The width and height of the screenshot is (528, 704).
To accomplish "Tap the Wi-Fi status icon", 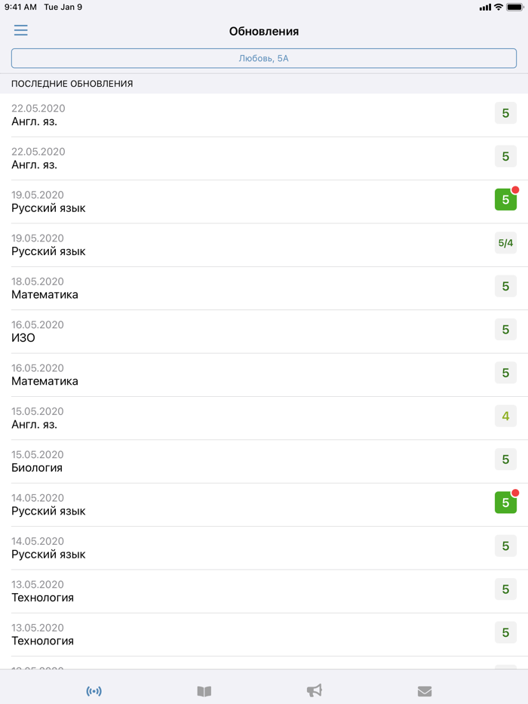I will pos(499,7).
